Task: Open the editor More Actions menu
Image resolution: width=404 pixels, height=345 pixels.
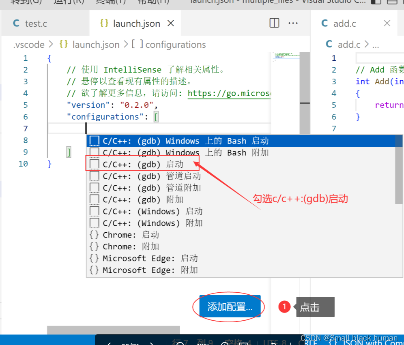Action: click(x=293, y=23)
